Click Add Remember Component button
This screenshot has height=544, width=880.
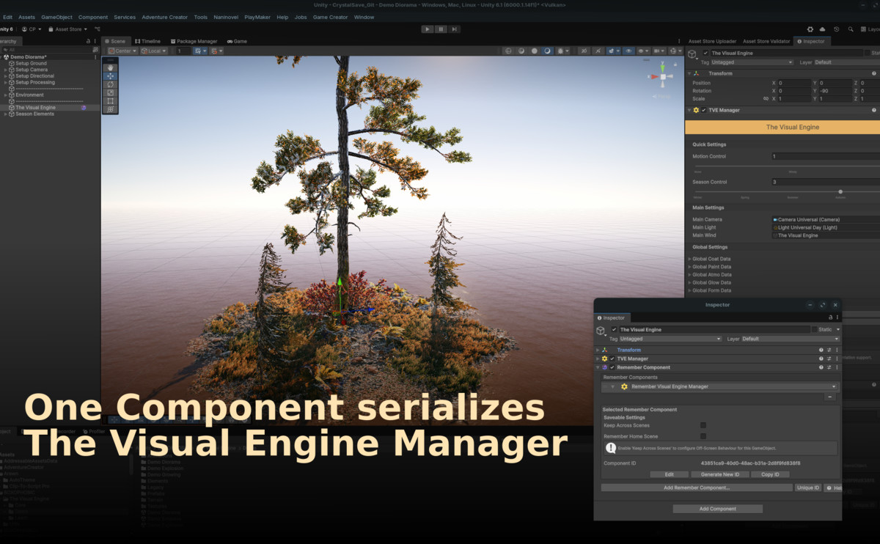[x=697, y=488]
